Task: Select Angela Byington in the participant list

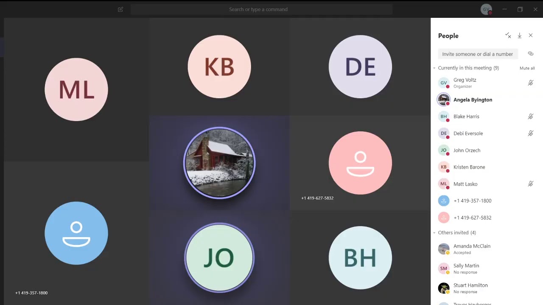Action: tap(486, 100)
